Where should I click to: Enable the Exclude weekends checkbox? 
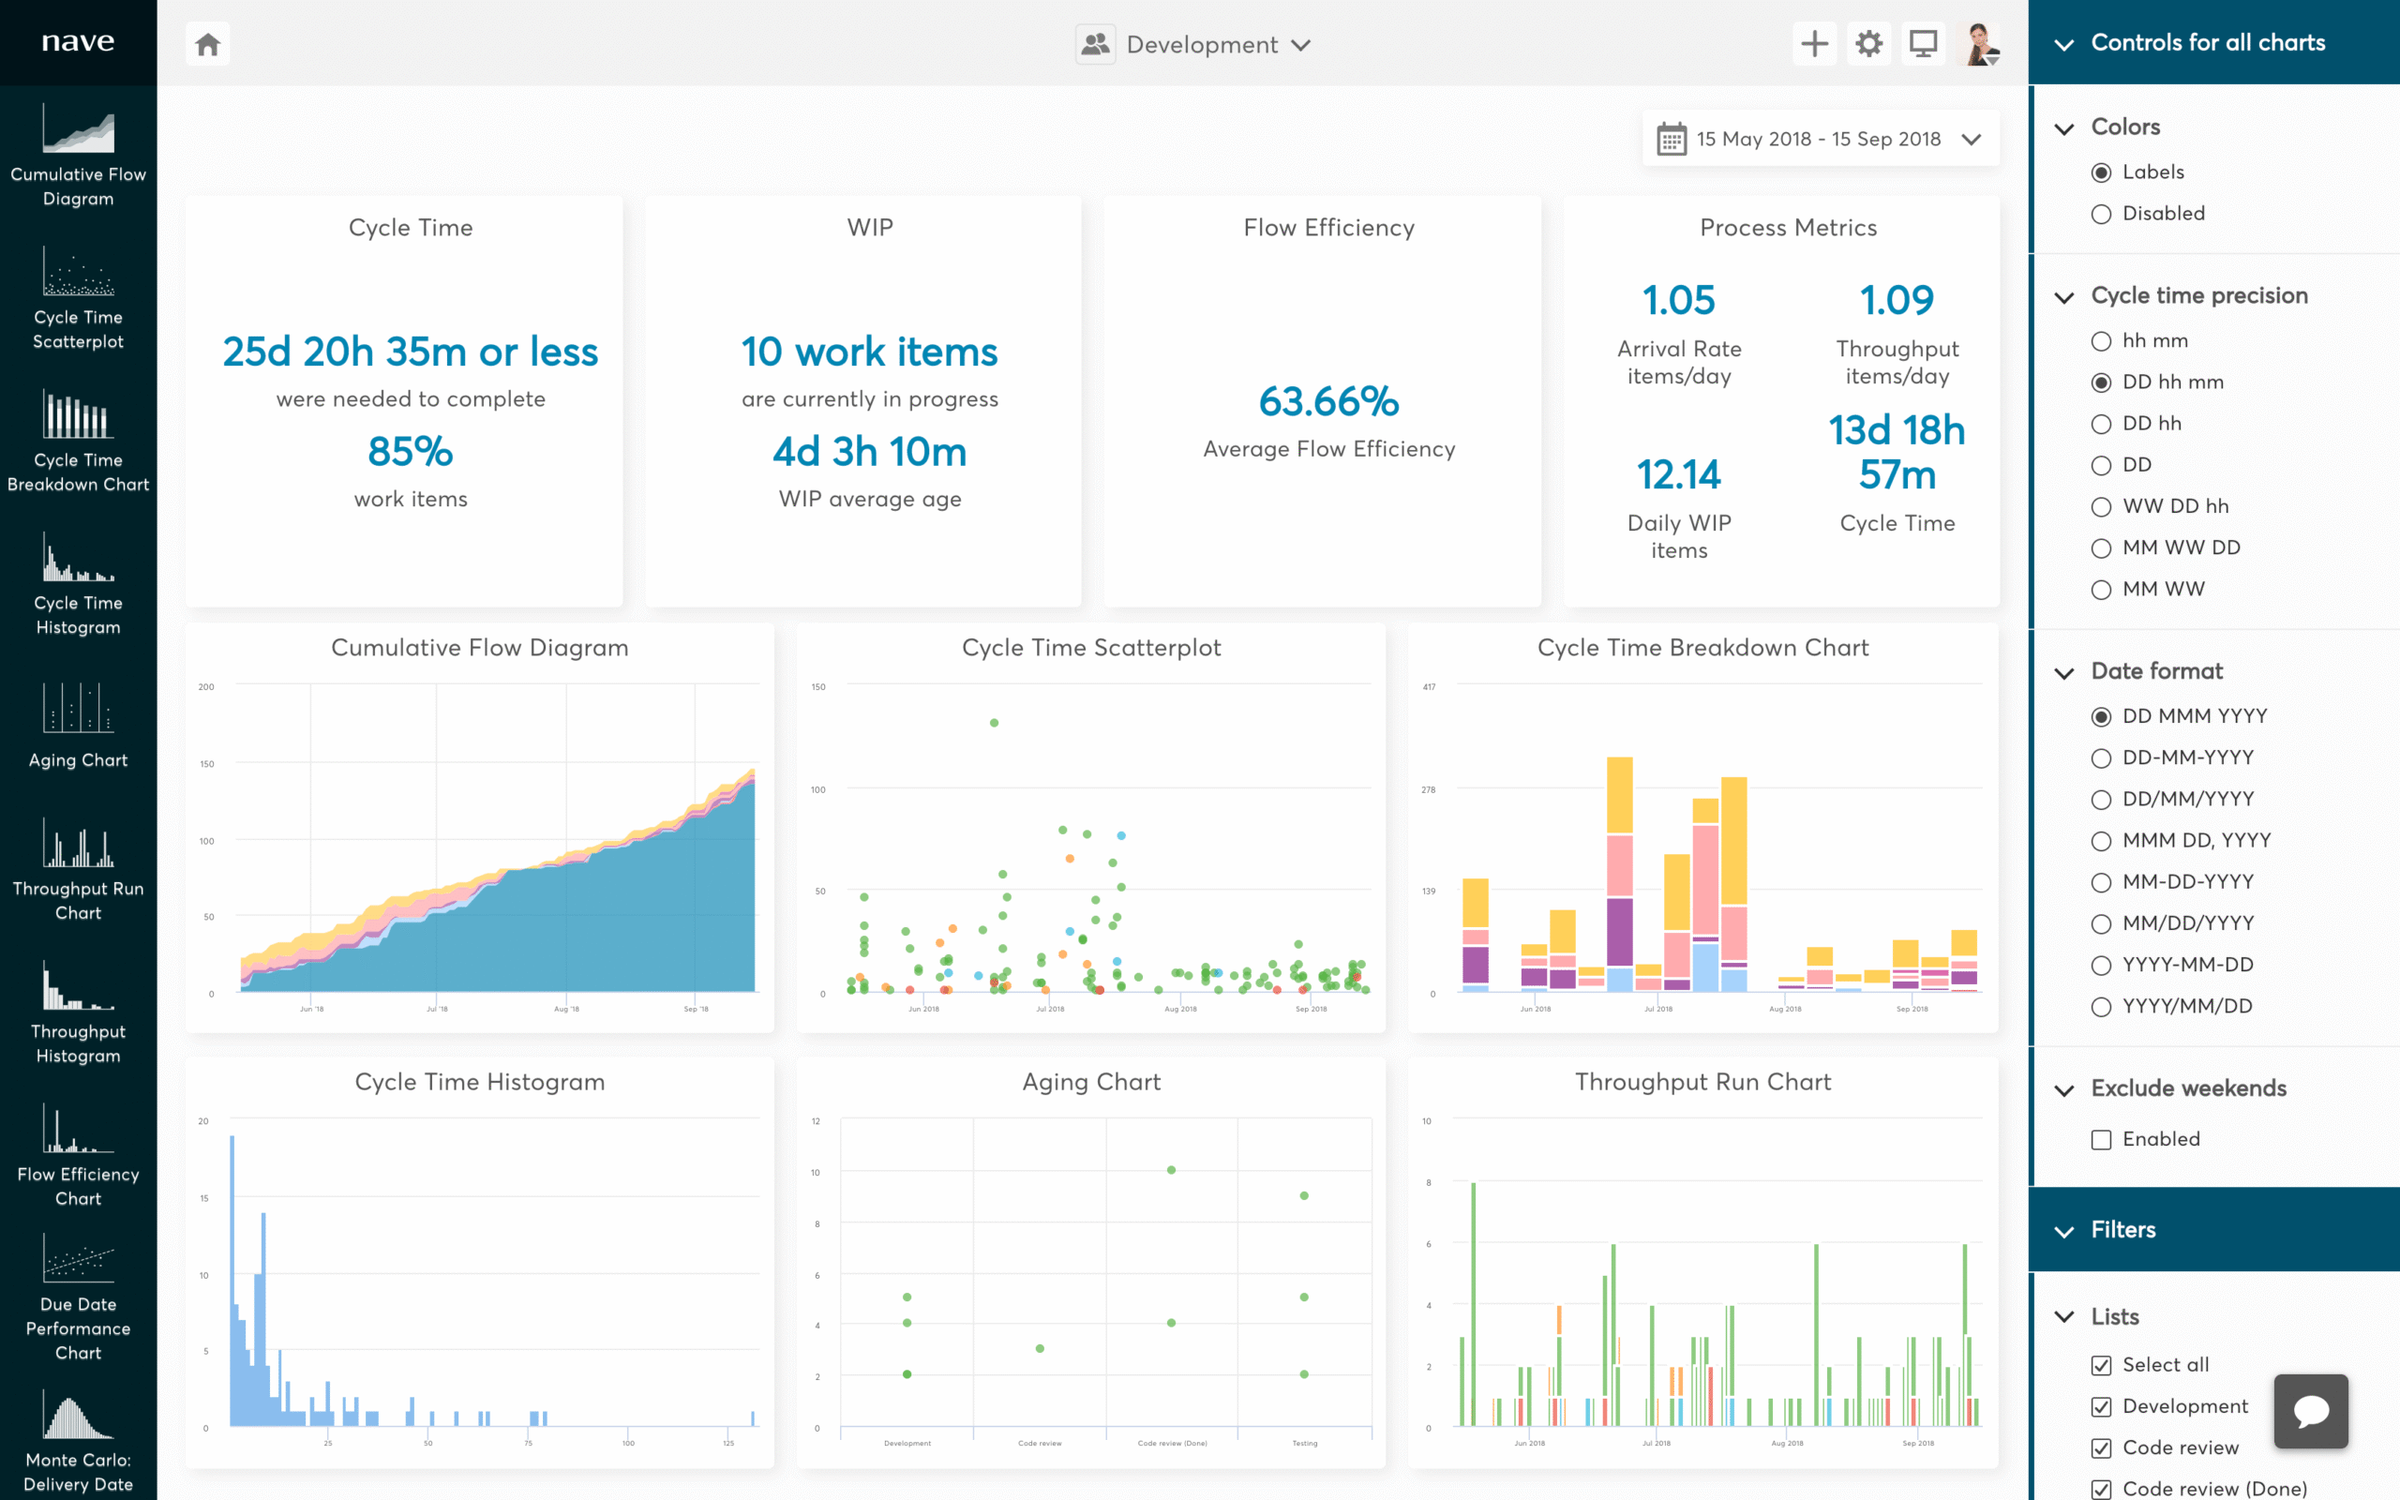pos(2101,1140)
